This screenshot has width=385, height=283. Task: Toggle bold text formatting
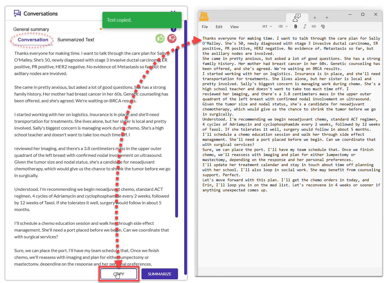(x=296, y=26)
